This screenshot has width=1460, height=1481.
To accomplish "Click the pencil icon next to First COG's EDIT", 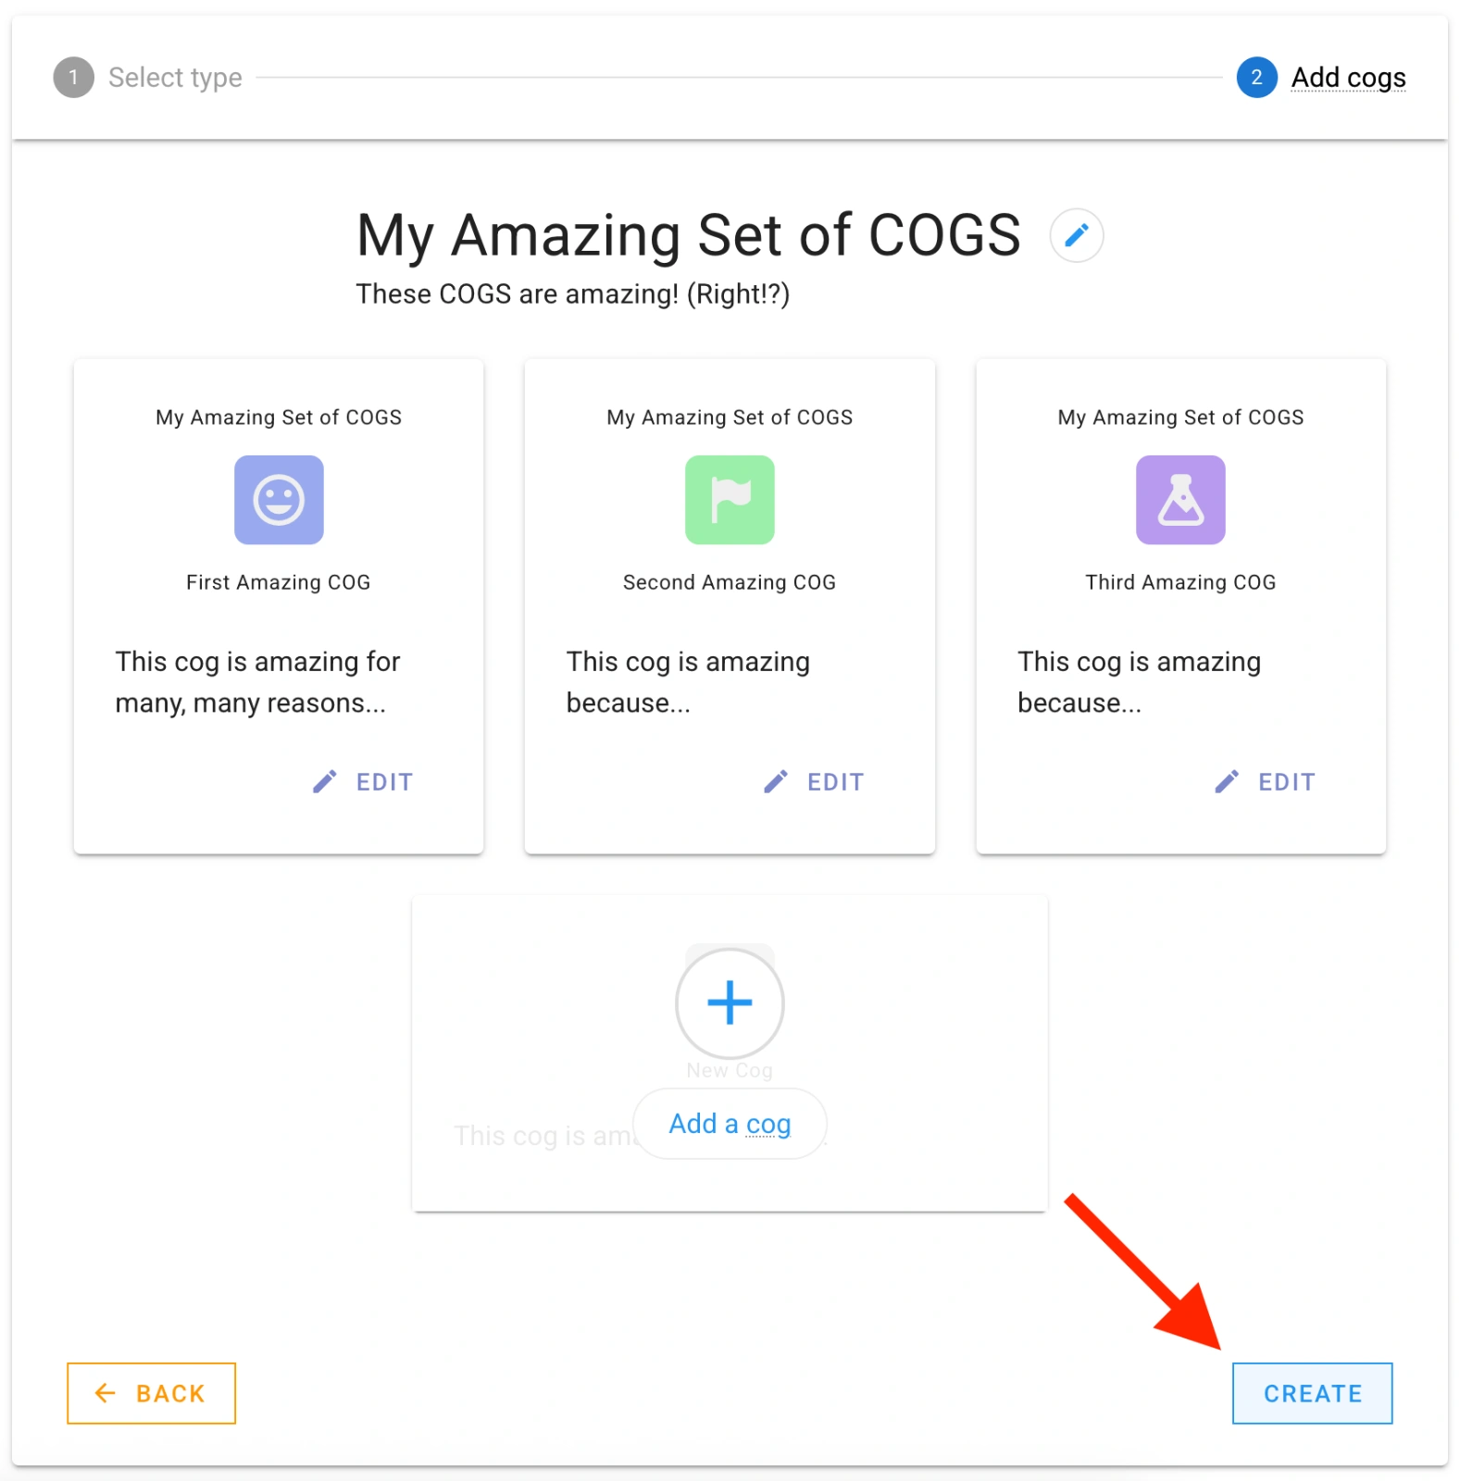I will pyautogui.click(x=324, y=781).
